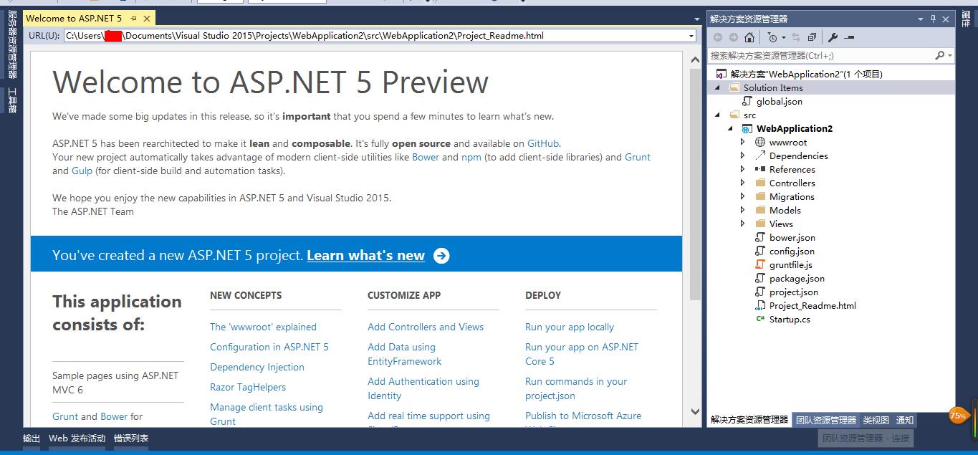
Task: Open the 工具箱 side tab
Action: [11, 100]
